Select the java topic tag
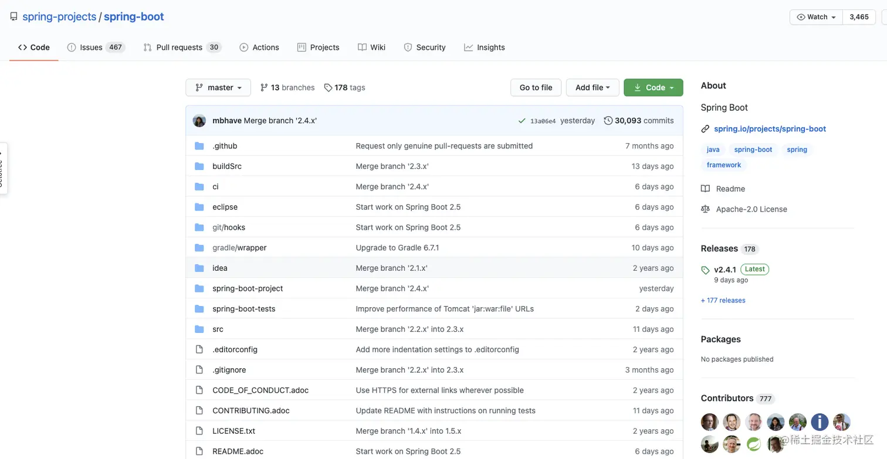Viewport: 887px width, 459px height. [713, 149]
